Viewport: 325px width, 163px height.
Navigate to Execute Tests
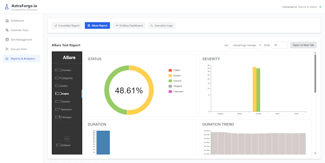click(x=22, y=49)
